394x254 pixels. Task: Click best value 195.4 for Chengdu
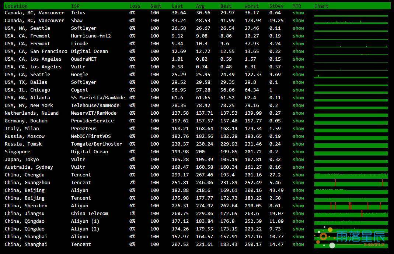tap(227, 175)
